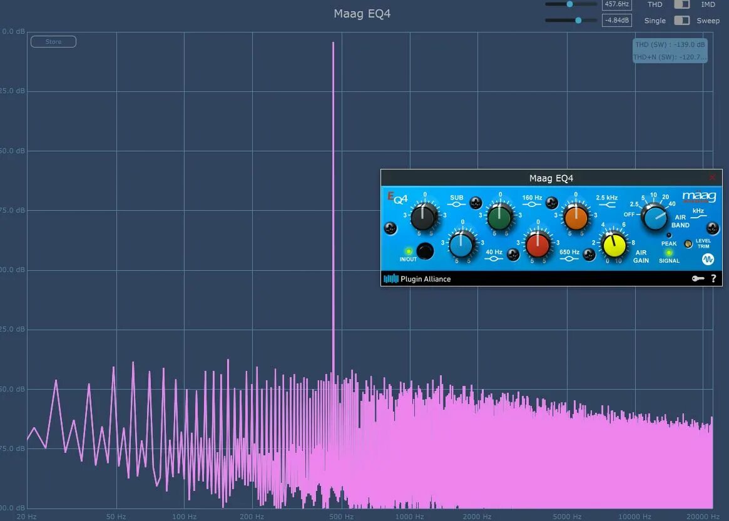Click the Maag EQ4 graph title
The height and width of the screenshot is (521, 729).
click(x=362, y=14)
